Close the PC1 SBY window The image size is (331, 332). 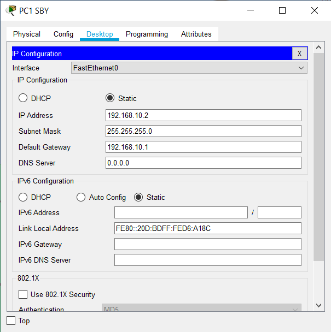315,10
